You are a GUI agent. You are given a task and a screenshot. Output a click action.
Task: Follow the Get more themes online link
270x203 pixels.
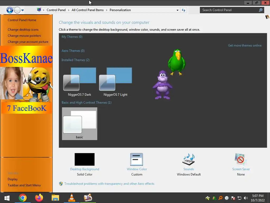click(245, 45)
